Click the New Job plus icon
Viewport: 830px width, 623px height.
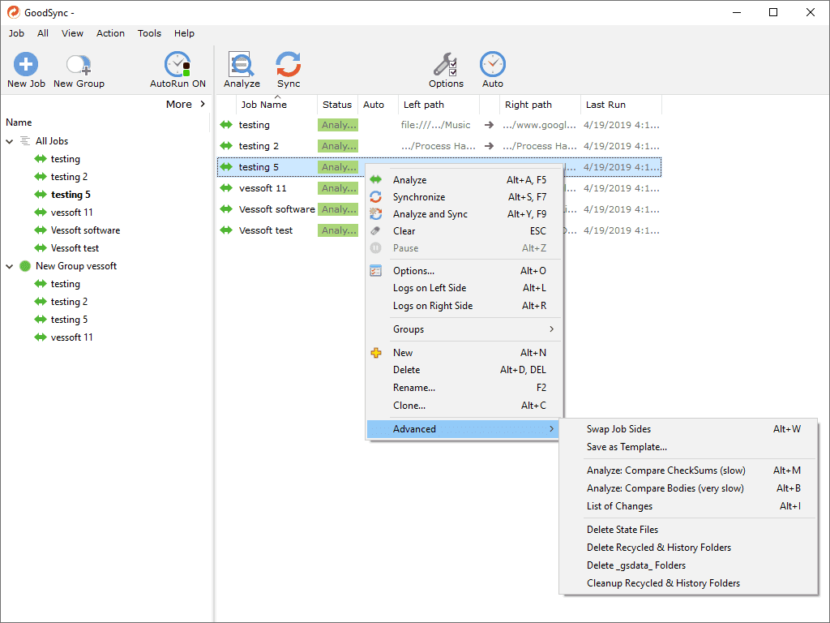point(26,65)
